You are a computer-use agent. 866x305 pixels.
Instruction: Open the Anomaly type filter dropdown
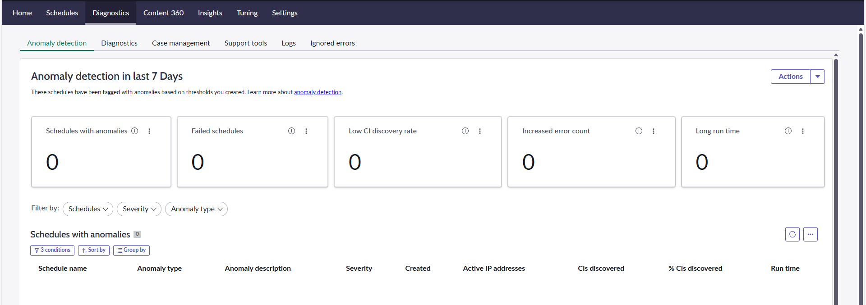coord(196,209)
